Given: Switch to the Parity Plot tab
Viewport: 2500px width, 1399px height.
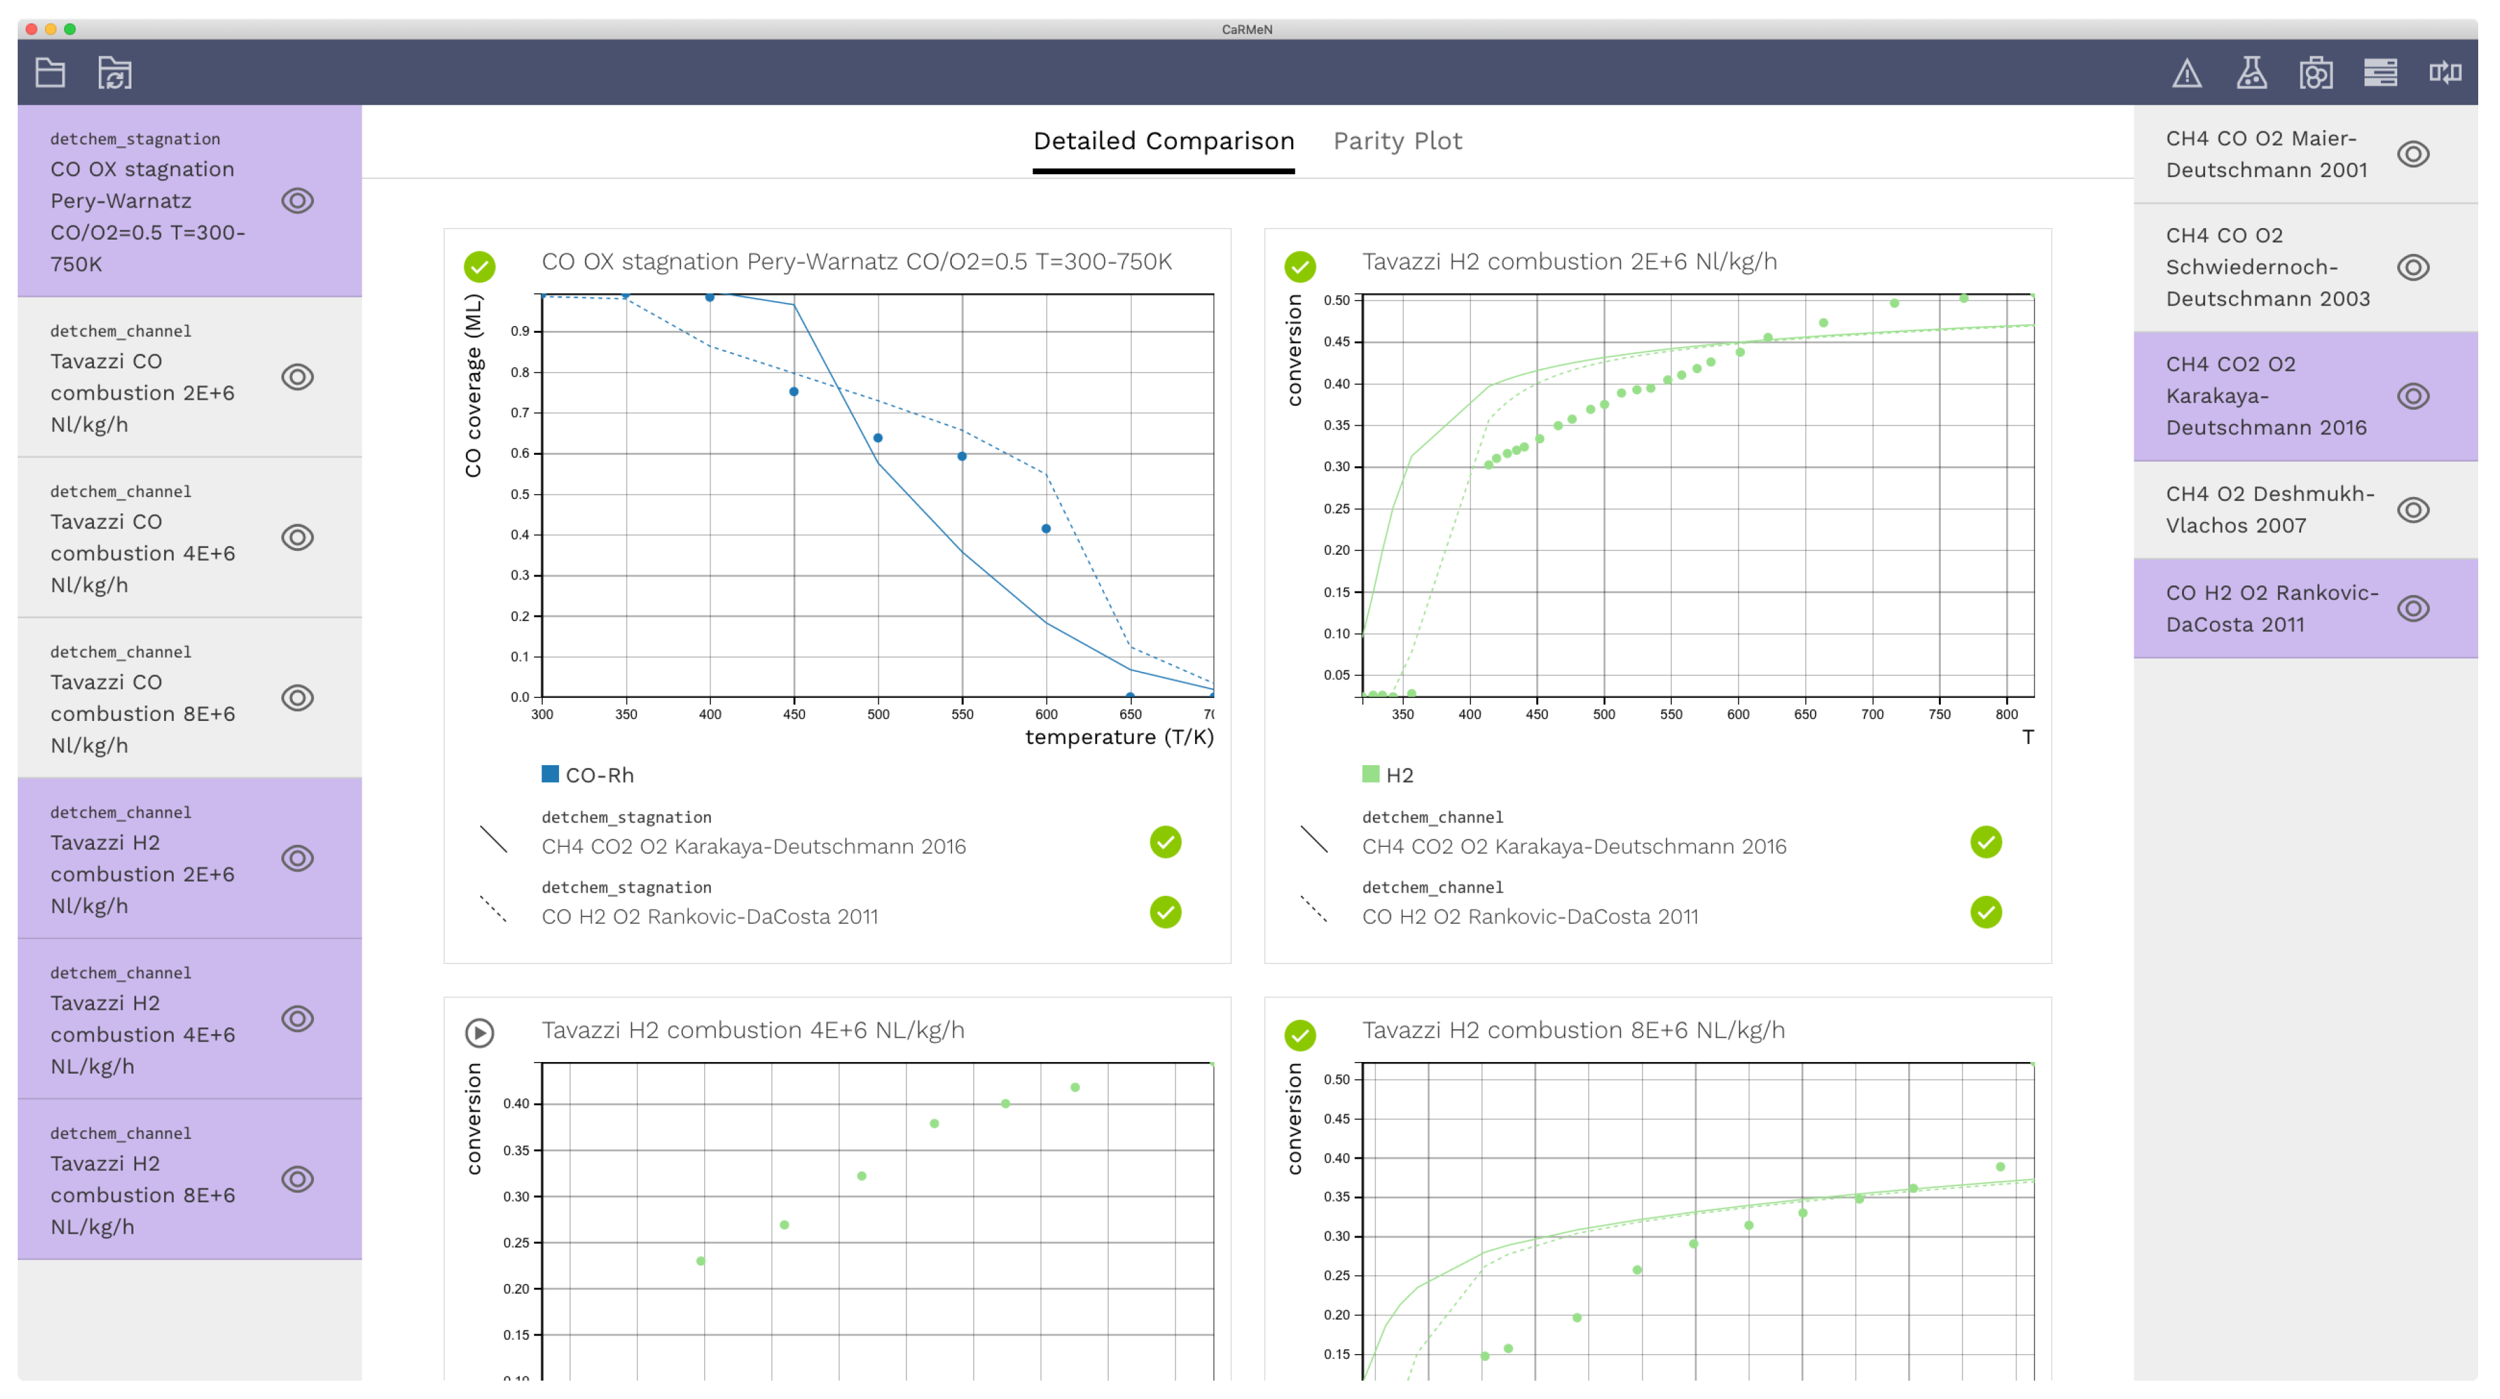Looking at the screenshot, I should coord(1397,141).
